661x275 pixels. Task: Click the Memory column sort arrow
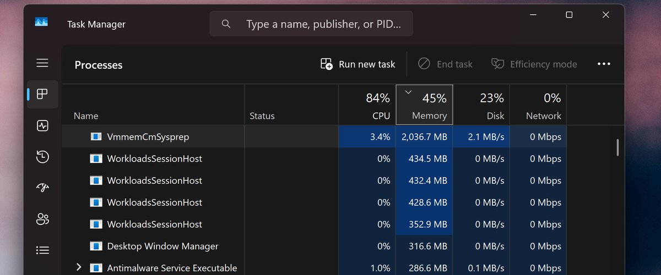coord(408,92)
